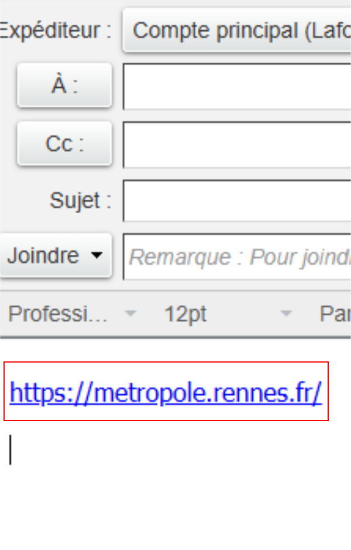
Task: Click the Expéditeur label
Action: point(56,30)
